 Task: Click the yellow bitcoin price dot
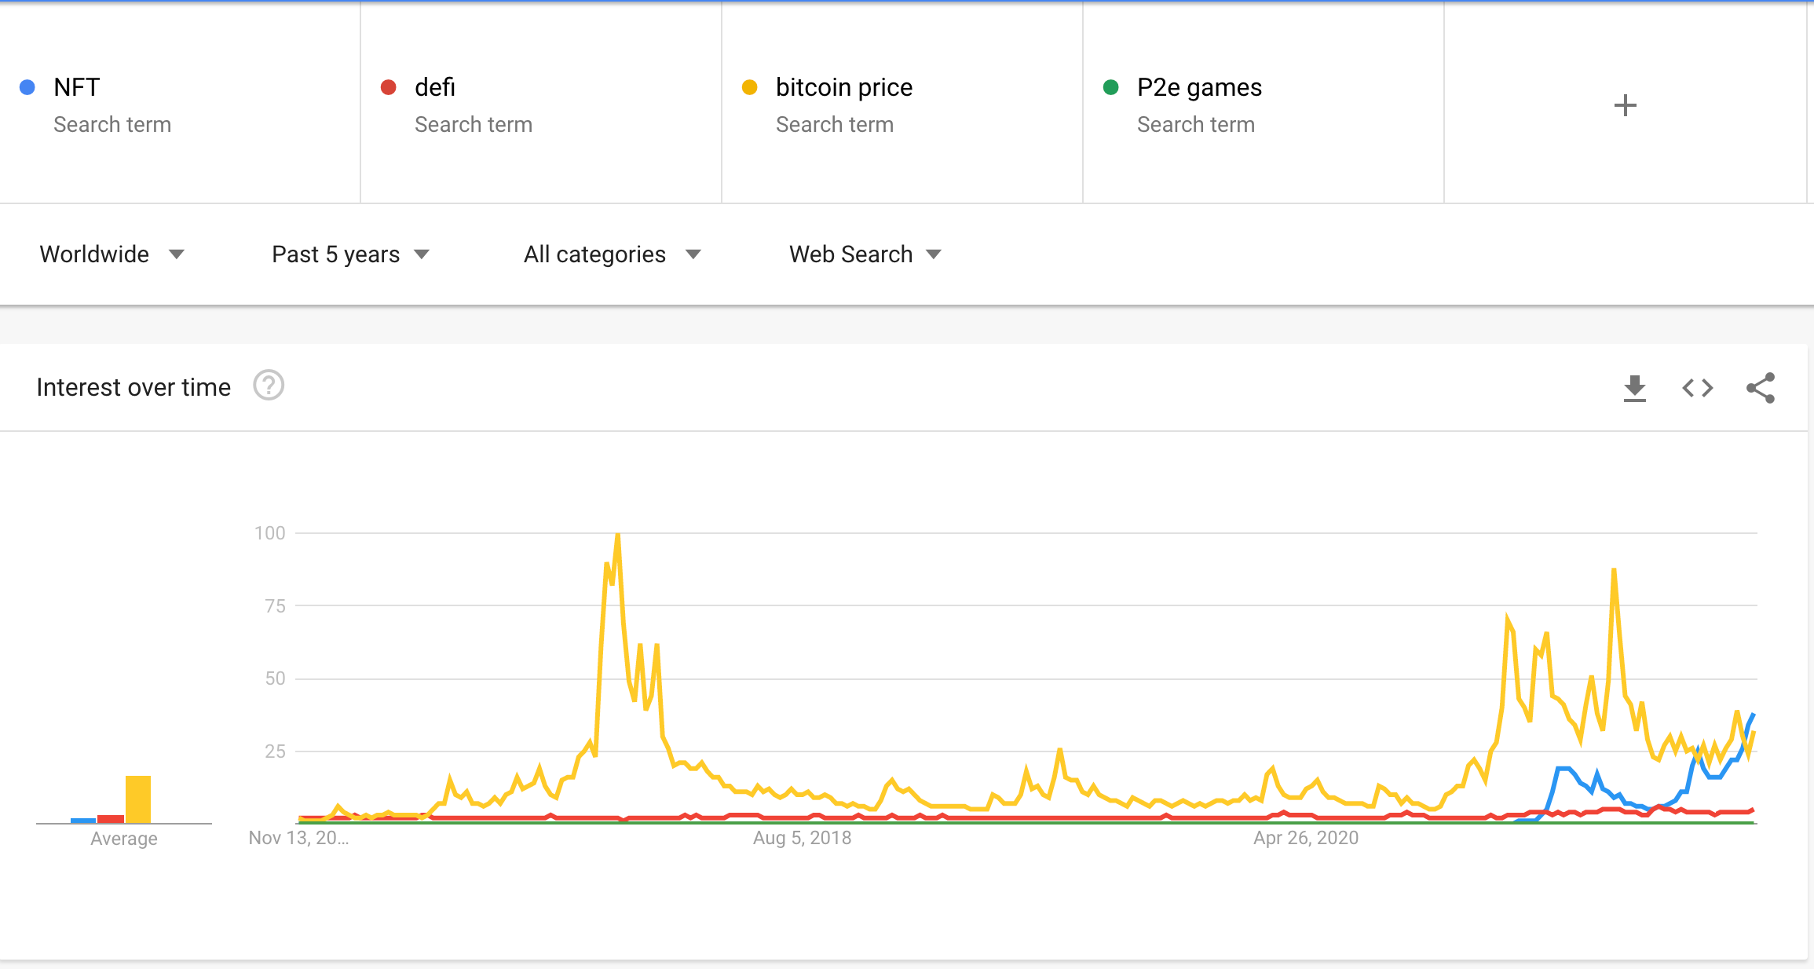(x=749, y=87)
